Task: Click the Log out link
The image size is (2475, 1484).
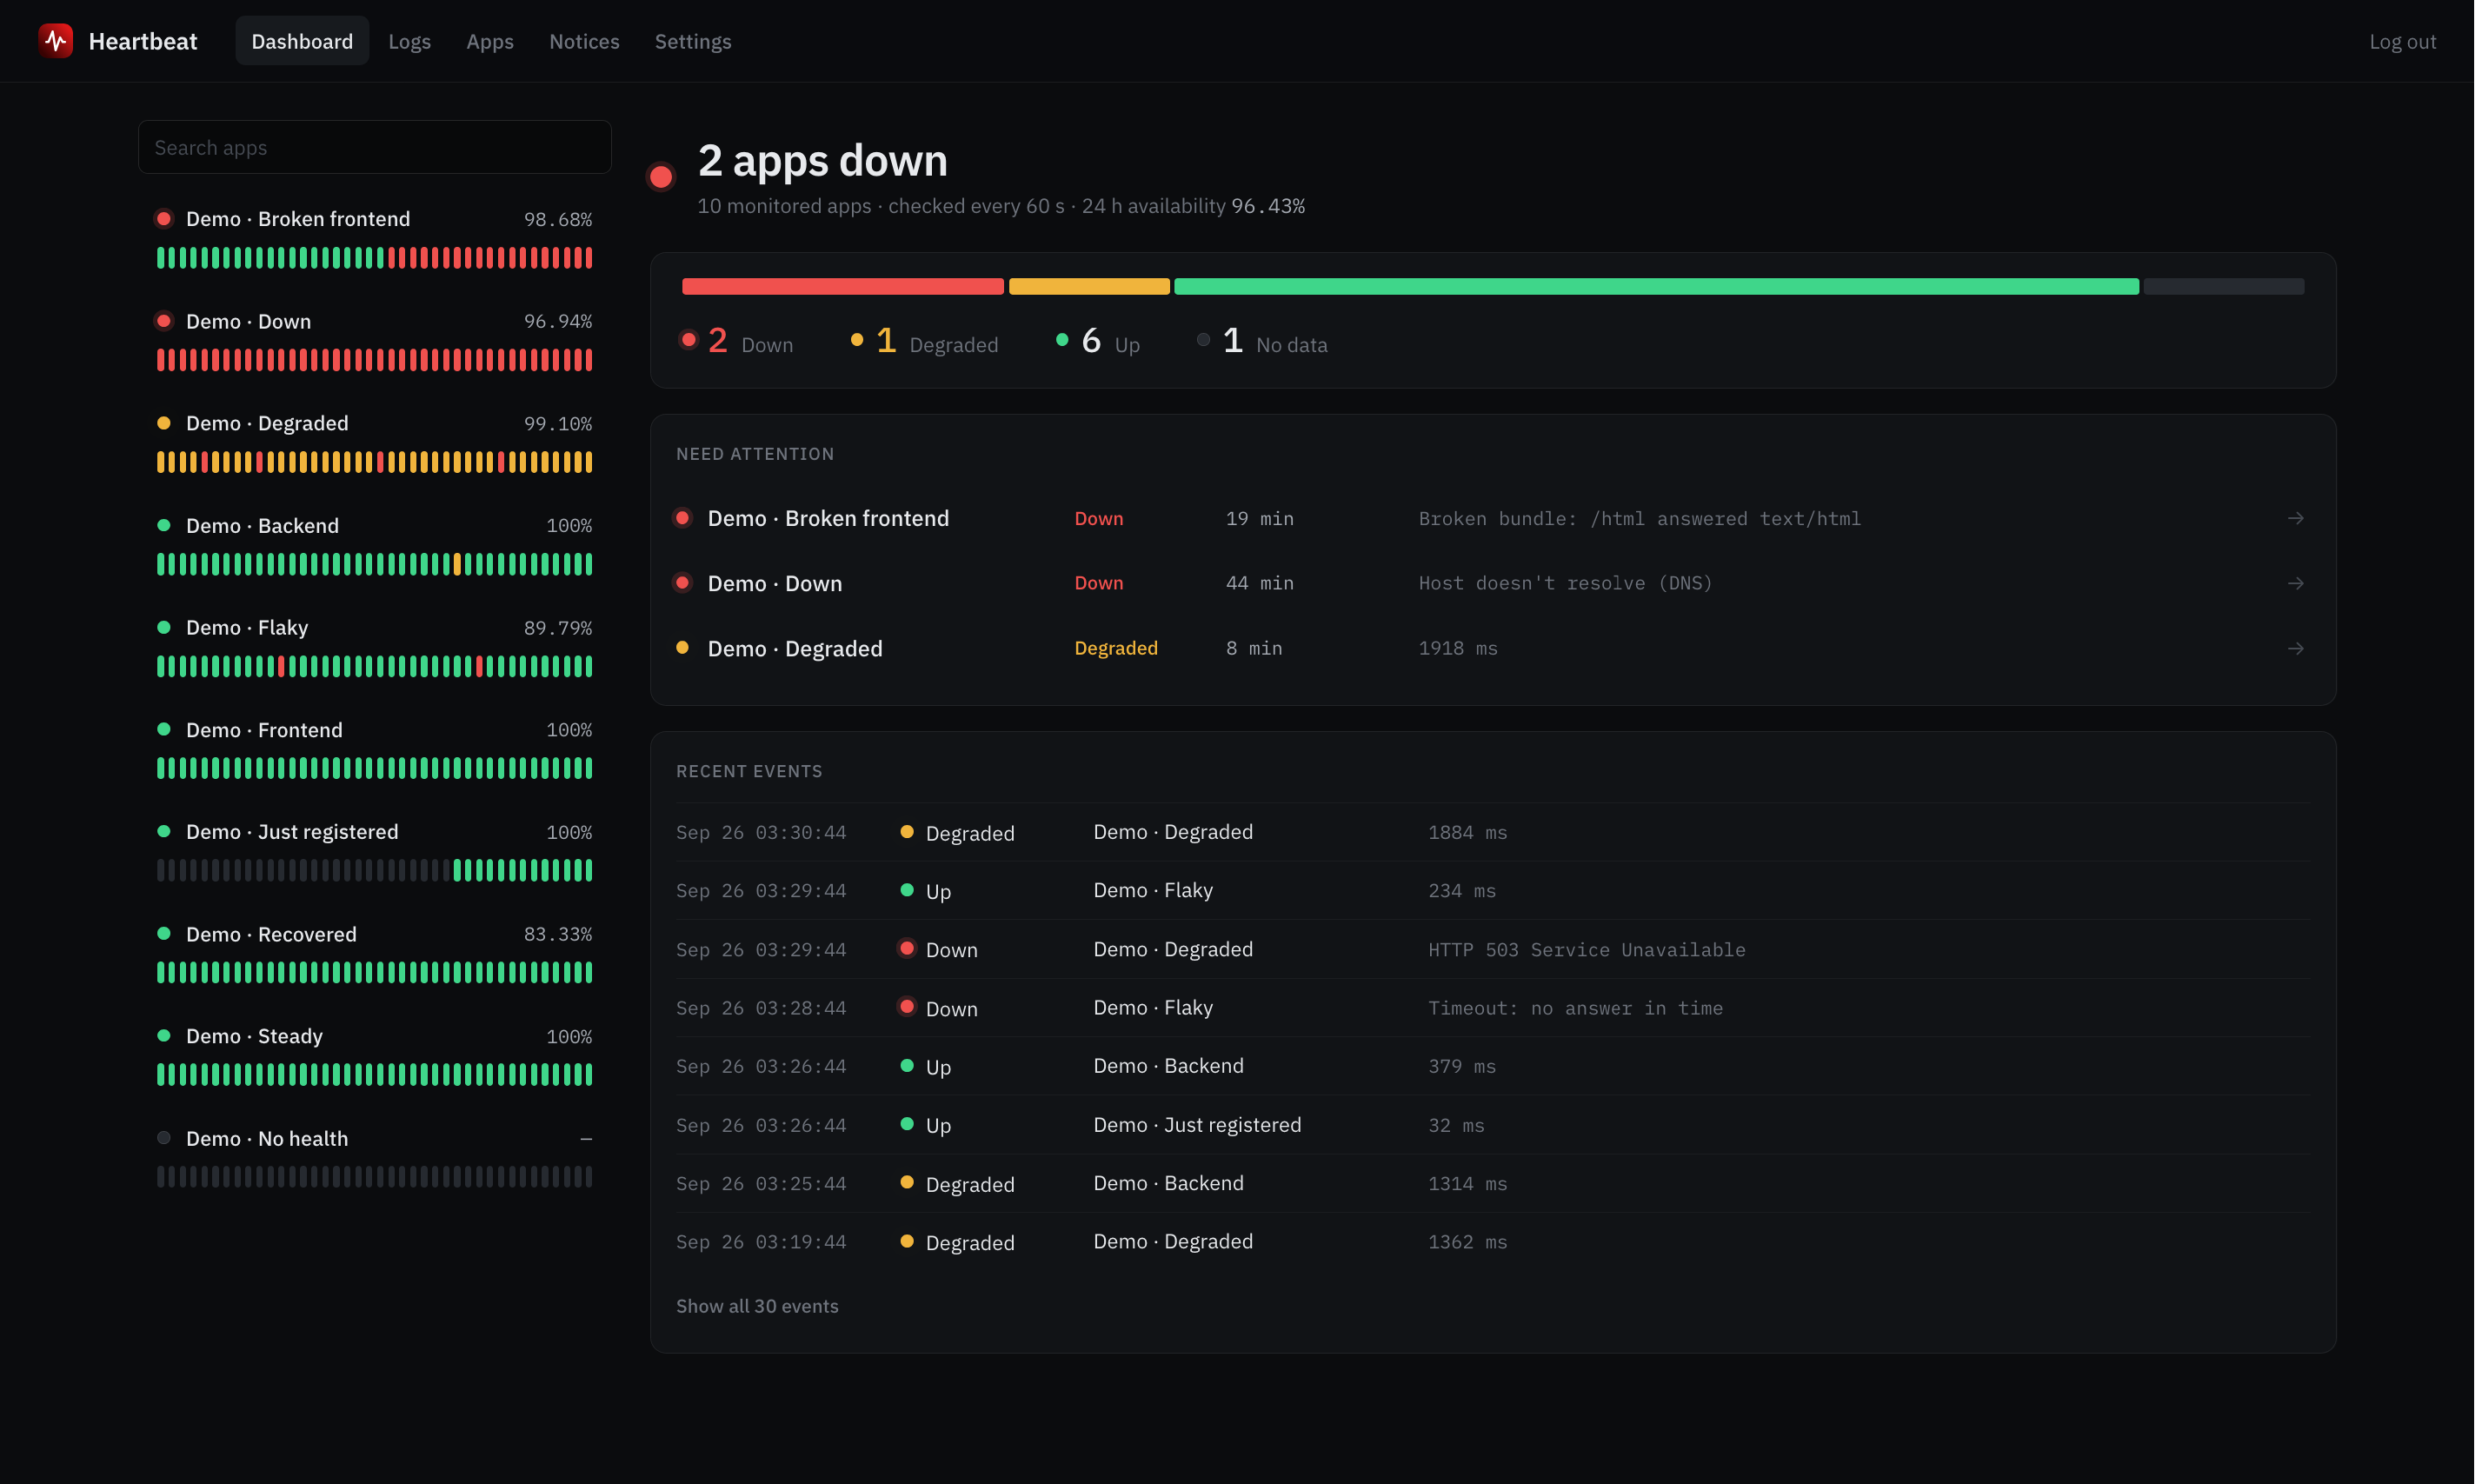Action: click(x=2402, y=41)
